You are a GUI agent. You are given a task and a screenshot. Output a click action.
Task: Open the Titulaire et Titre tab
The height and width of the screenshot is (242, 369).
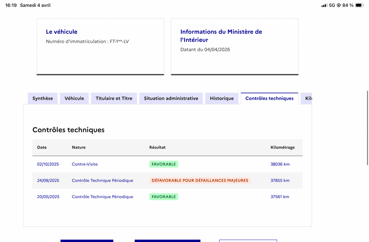click(114, 98)
